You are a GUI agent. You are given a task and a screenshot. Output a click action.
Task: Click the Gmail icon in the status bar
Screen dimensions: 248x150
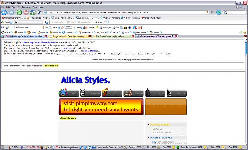point(57,147)
